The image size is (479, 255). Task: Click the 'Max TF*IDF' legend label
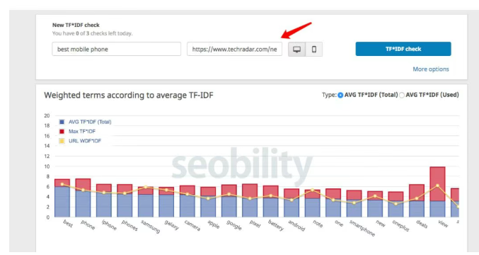tap(82, 132)
